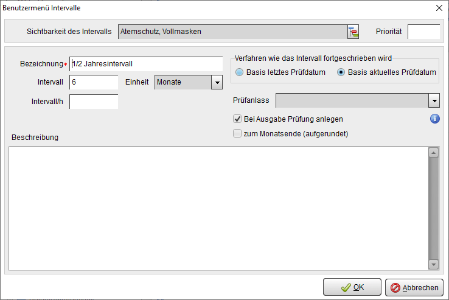Select 'Basis letztes Prüfdatum' radio option
This screenshot has width=449, height=300.
pos(240,72)
